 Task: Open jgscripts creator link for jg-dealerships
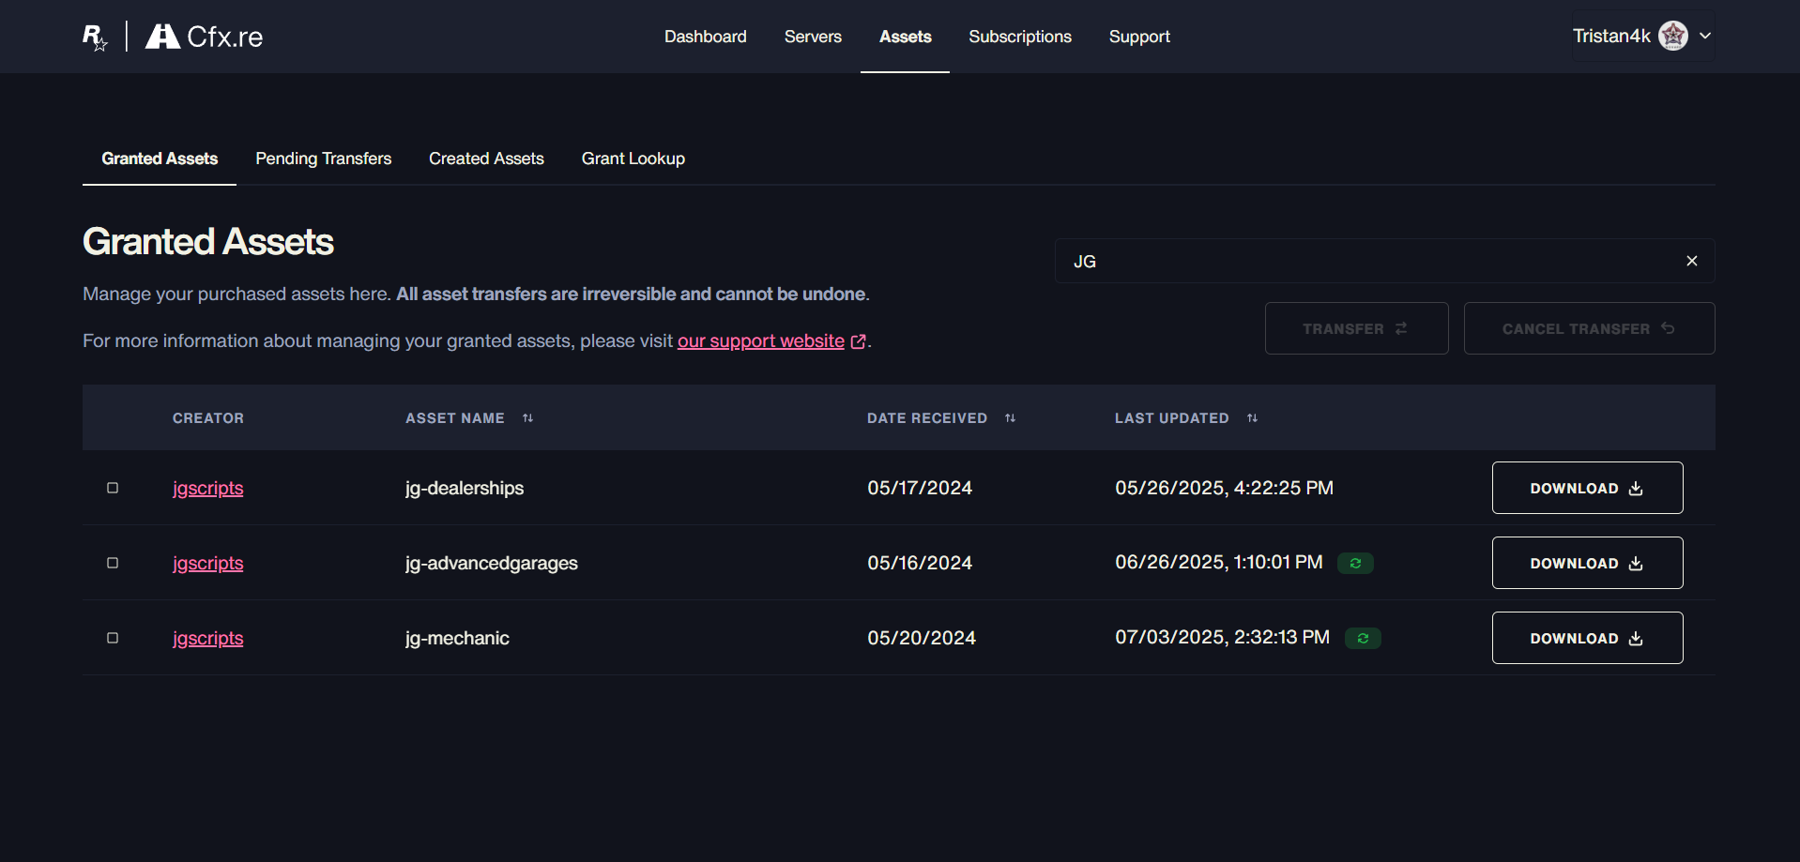pyautogui.click(x=207, y=489)
